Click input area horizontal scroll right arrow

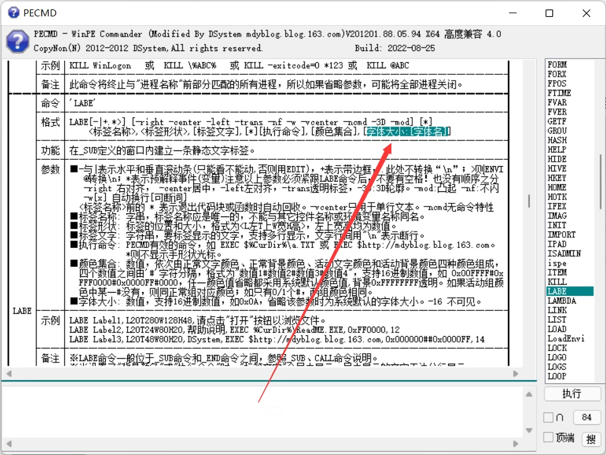click(515, 444)
